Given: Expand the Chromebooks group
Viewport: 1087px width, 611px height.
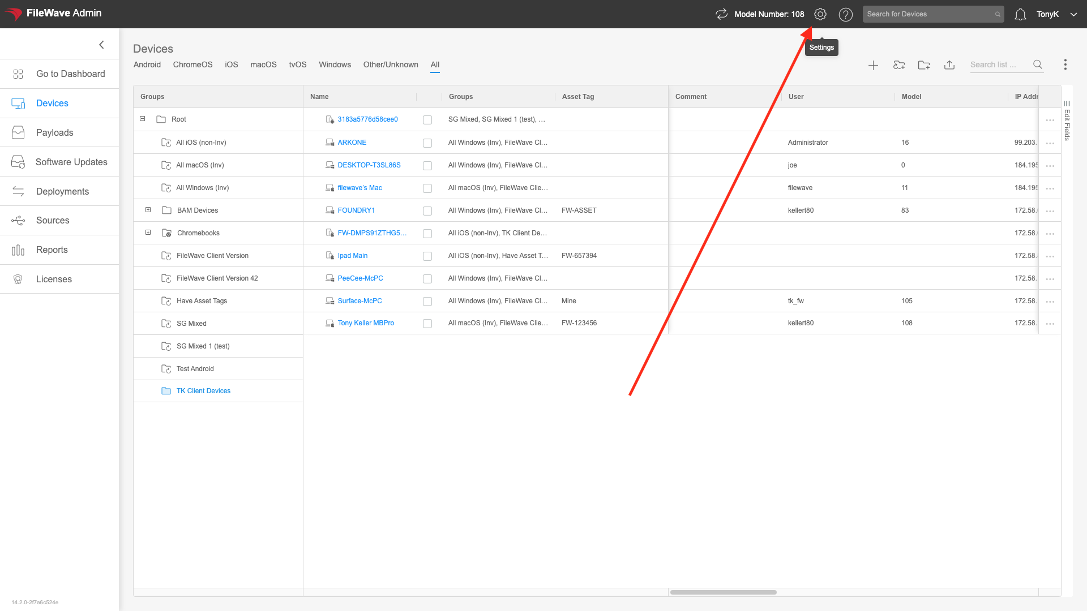Looking at the screenshot, I should pyautogui.click(x=148, y=233).
